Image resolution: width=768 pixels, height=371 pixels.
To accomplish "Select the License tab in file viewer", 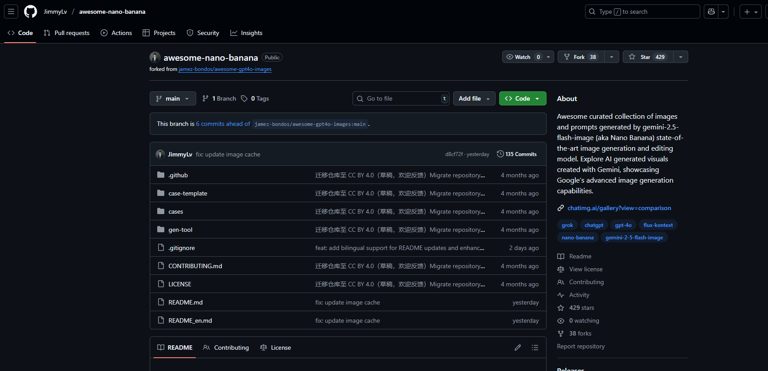I will [275, 348].
